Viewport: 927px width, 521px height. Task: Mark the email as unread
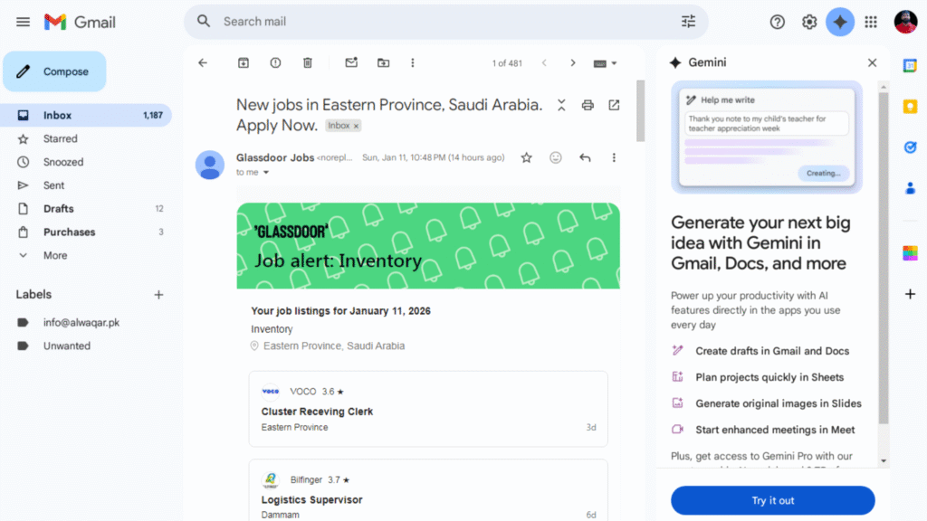(351, 62)
